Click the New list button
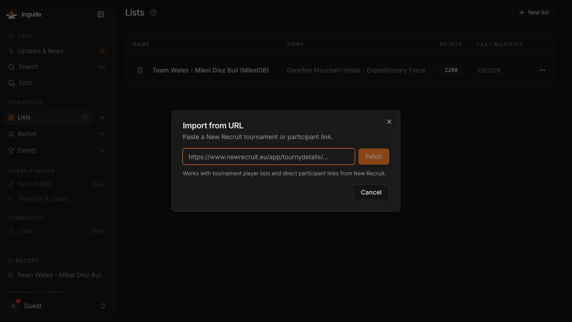Viewport: 572px width, 322px height. point(534,13)
